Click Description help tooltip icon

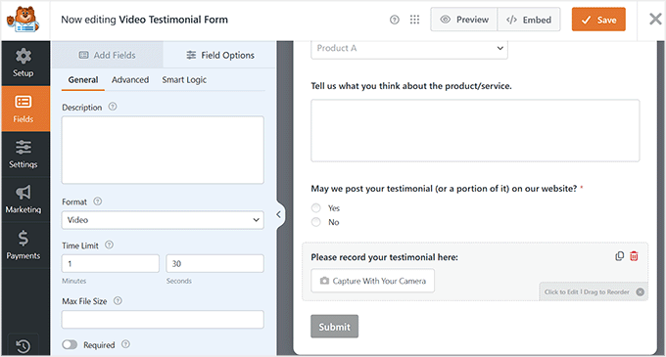click(x=113, y=107)
